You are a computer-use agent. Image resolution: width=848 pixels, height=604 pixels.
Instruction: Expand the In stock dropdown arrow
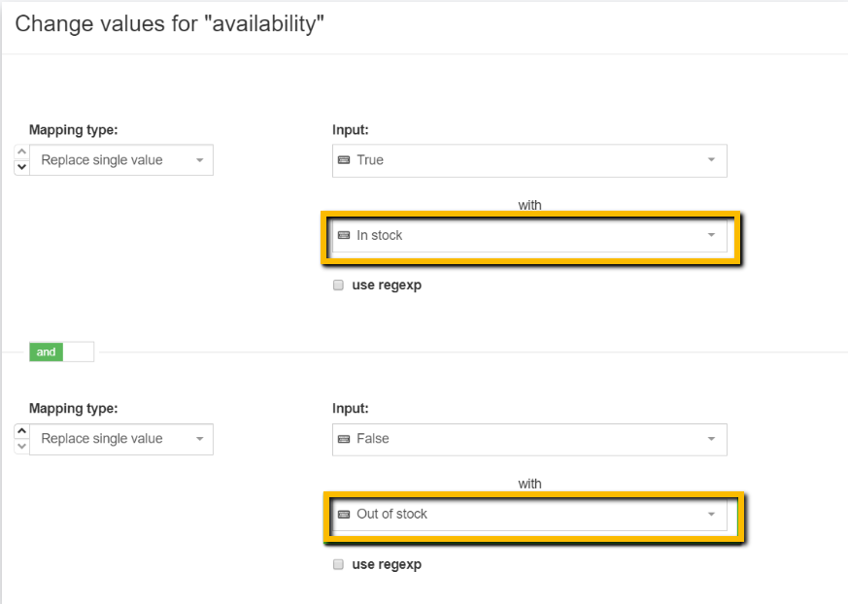tap(711, 236)
